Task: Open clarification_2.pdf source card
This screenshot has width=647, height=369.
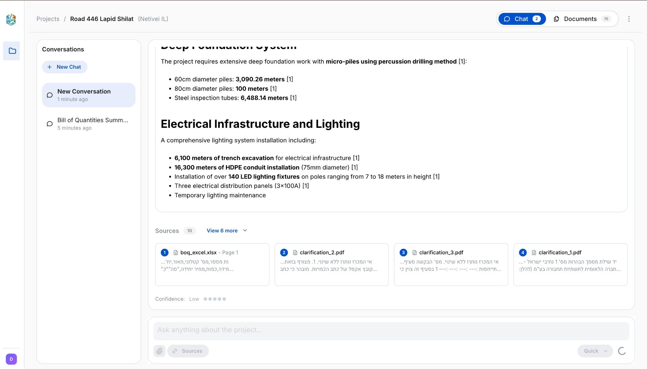Action: [331, 264]
